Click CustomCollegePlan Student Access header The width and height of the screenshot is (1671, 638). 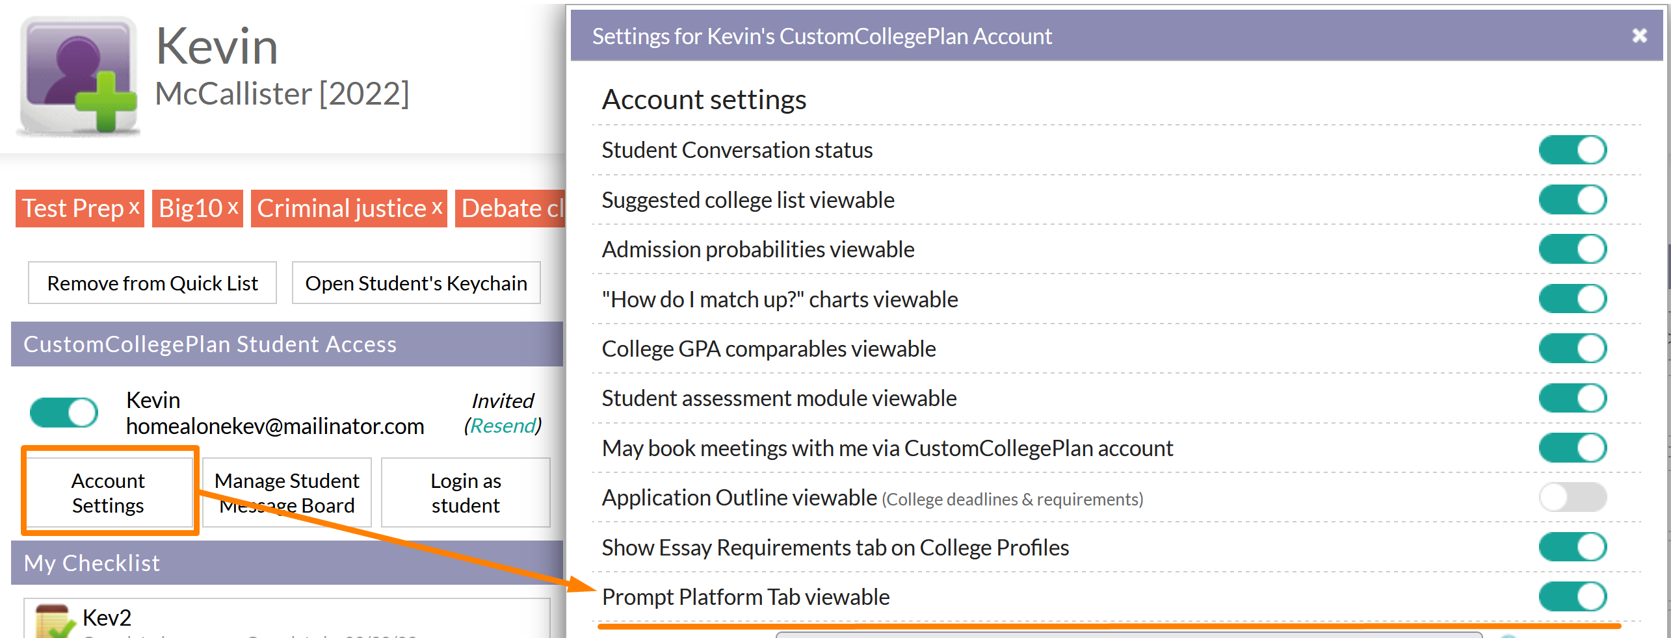pyautogui.click(x=287, y=344)
